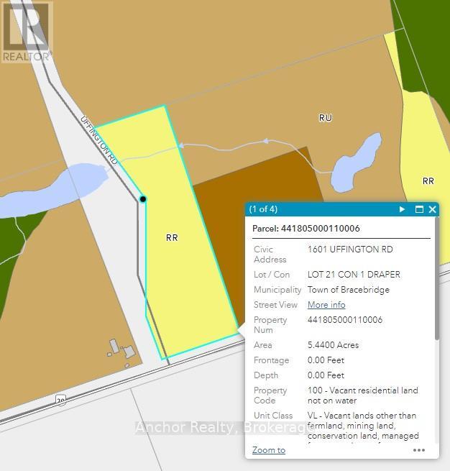Click the Uffington Rd street label

click(98, 140)
